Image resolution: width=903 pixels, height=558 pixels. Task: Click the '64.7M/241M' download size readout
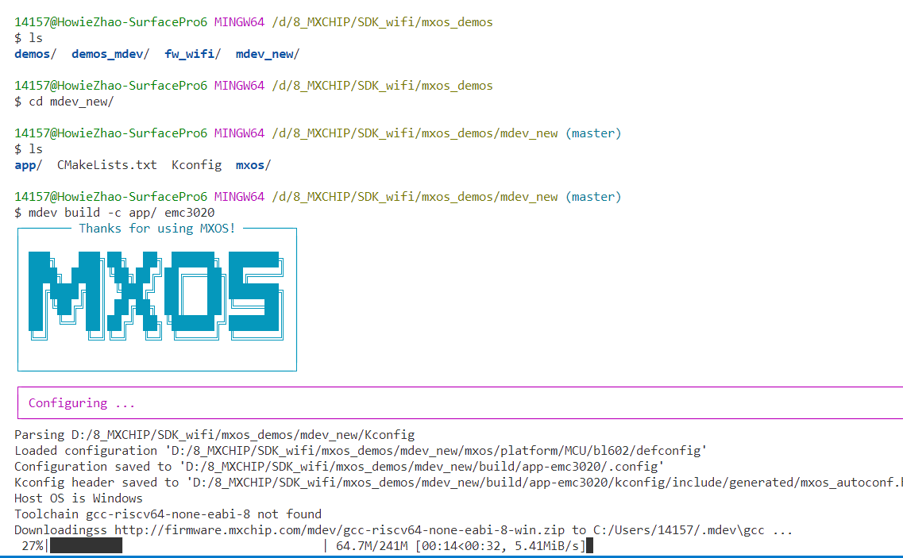[372, 546]
